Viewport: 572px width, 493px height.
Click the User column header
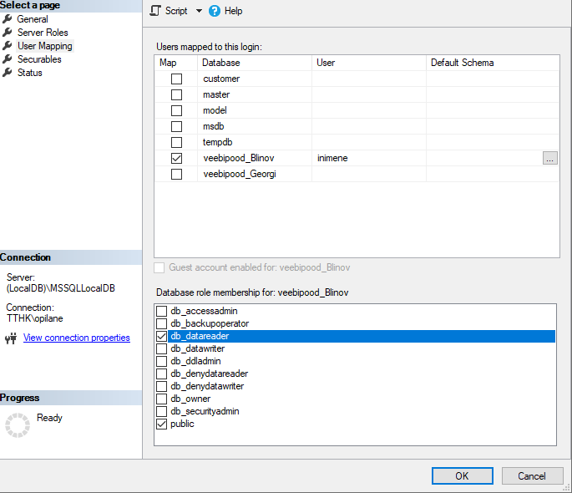369,63
